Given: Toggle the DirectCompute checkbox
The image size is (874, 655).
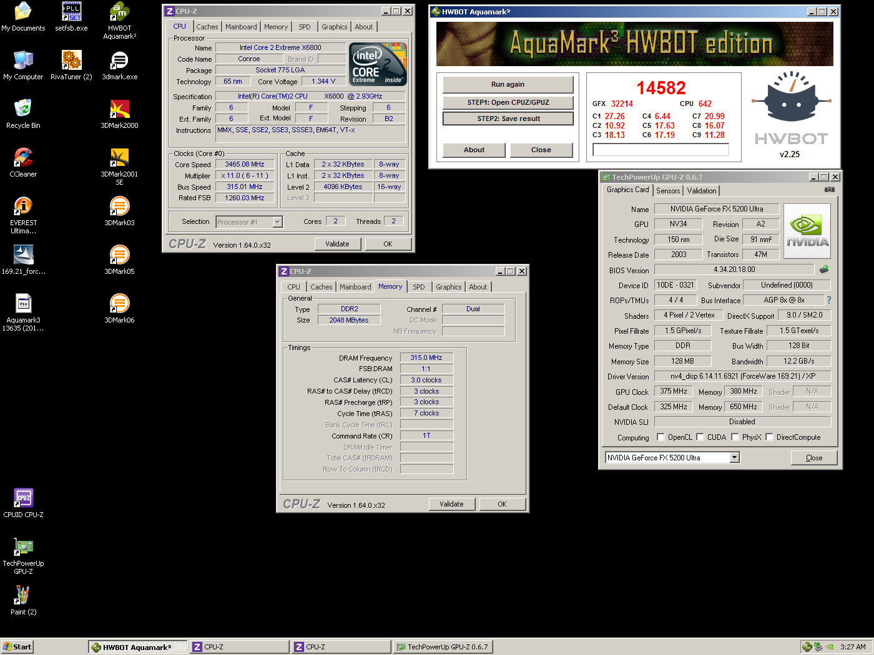Looking at the screenshot, I should 769,437.
